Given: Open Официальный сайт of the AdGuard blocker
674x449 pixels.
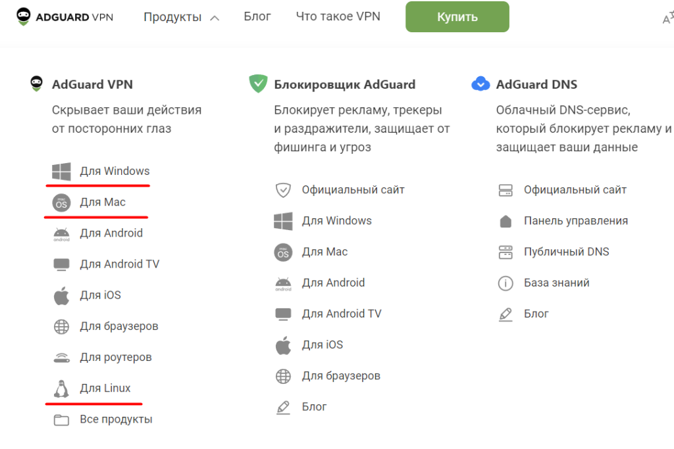Looking at the screenshot, I should coord(353,190).
